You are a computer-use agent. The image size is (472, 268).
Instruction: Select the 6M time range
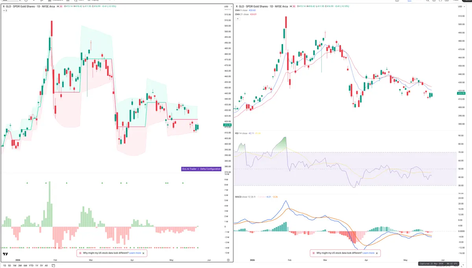click(x=25, y=266)
